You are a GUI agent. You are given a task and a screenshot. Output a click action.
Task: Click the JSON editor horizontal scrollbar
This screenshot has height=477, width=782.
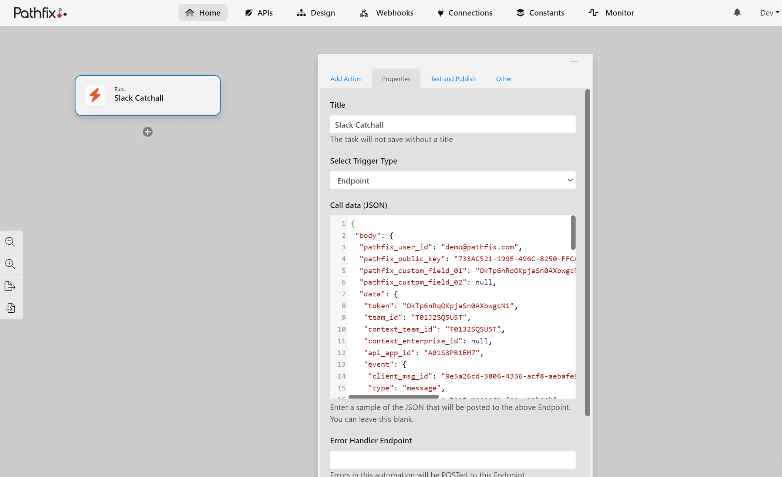point(394,397)
